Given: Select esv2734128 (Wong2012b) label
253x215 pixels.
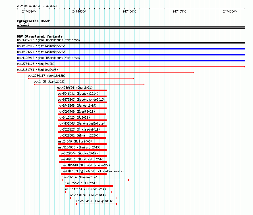Looking at the screenshot, I should [95, 201].
